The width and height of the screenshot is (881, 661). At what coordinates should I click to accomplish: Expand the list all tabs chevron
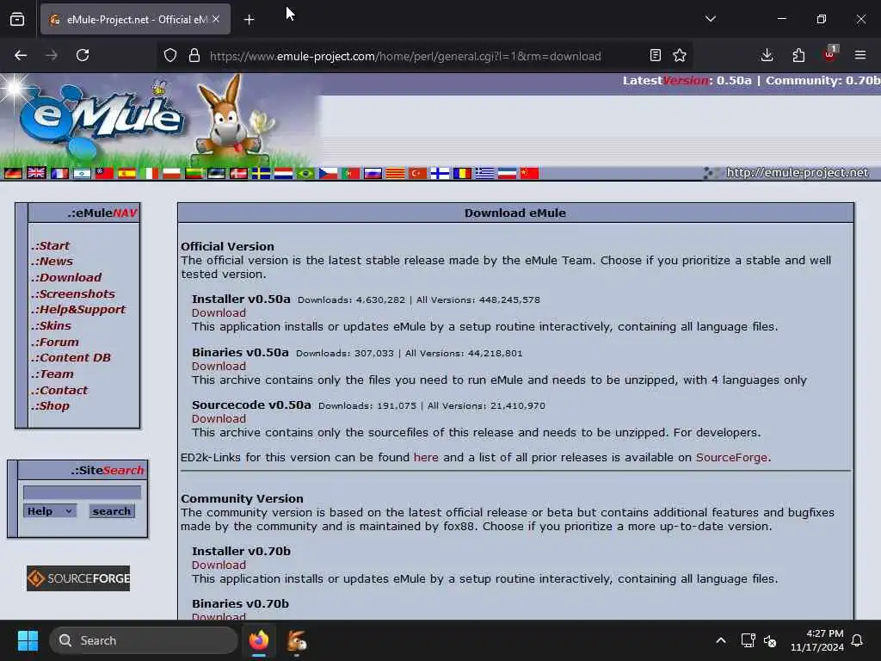[710, 19]
